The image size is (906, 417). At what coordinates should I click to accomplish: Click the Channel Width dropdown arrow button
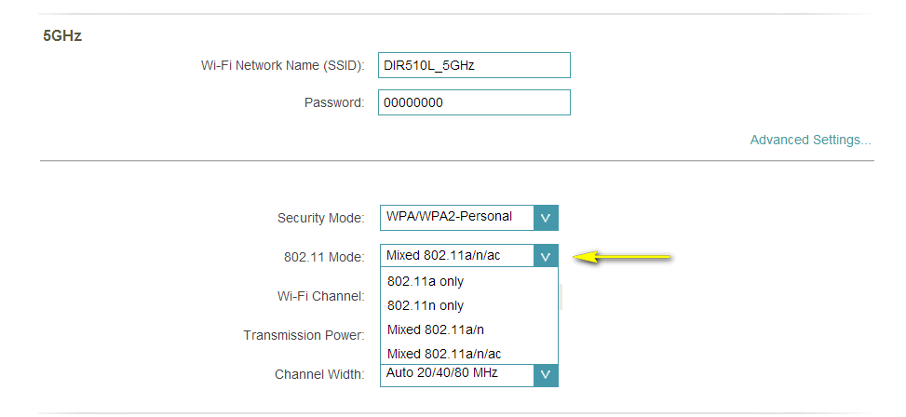pos(546,374)
